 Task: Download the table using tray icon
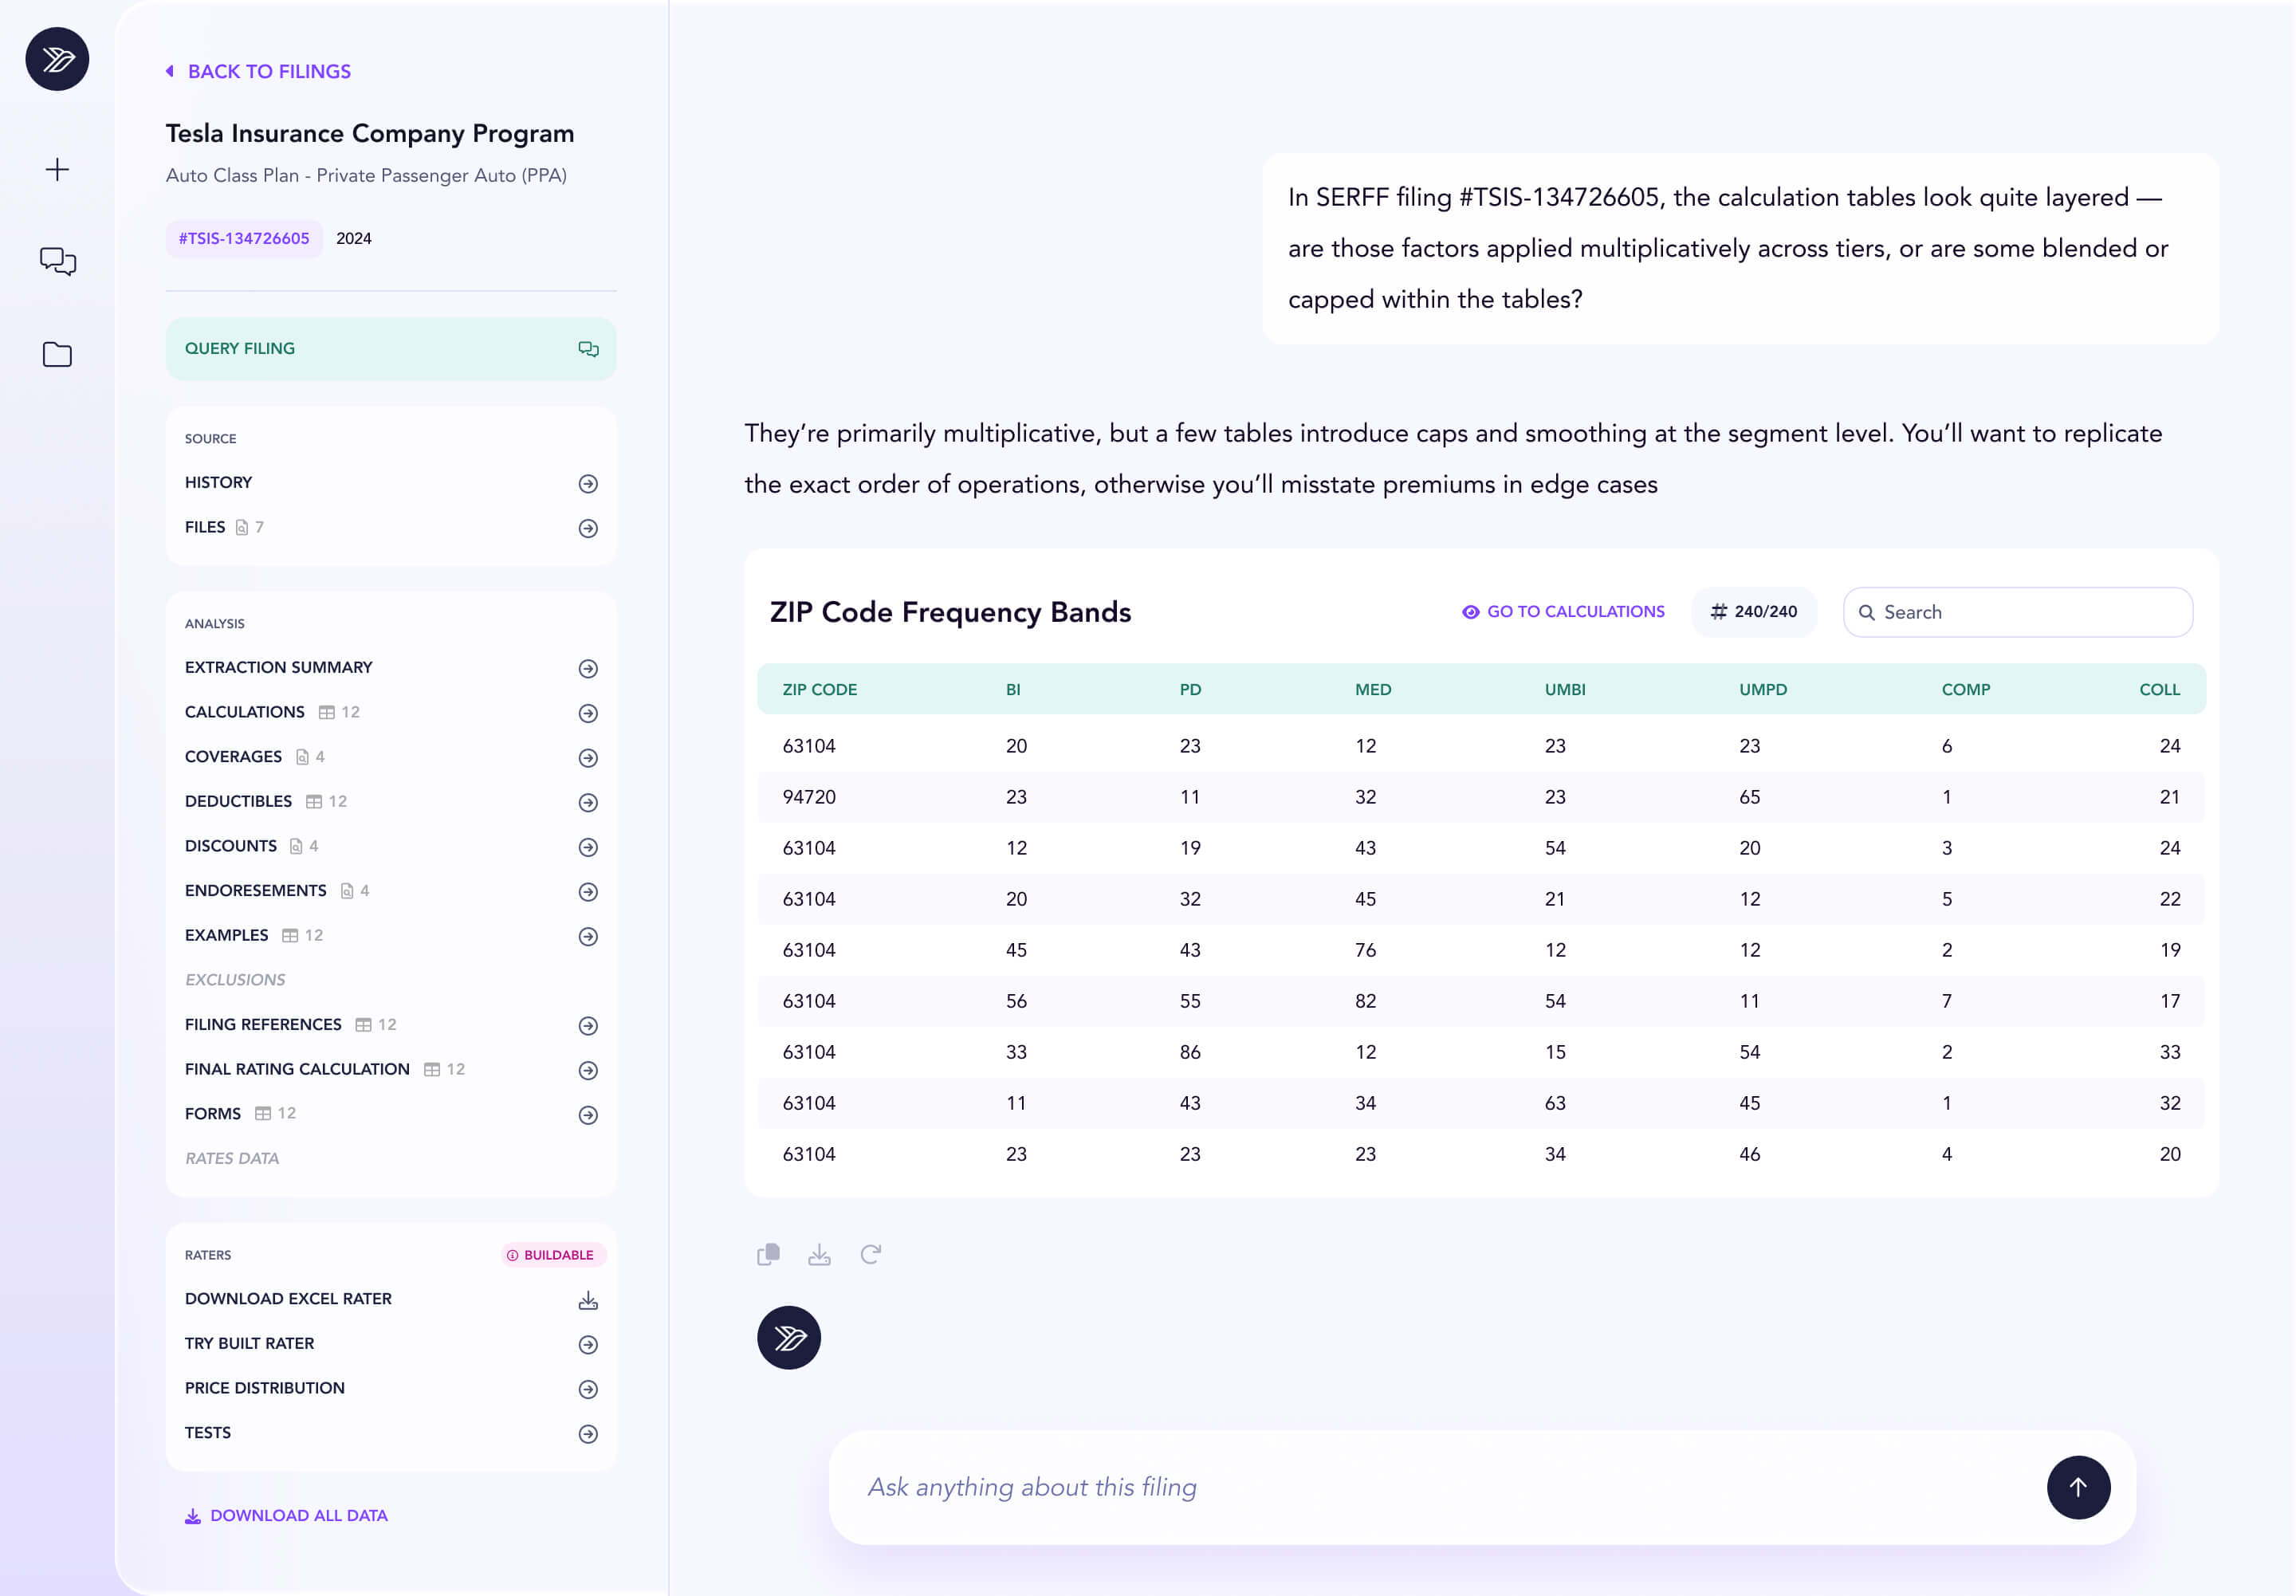coord(819,1254)
